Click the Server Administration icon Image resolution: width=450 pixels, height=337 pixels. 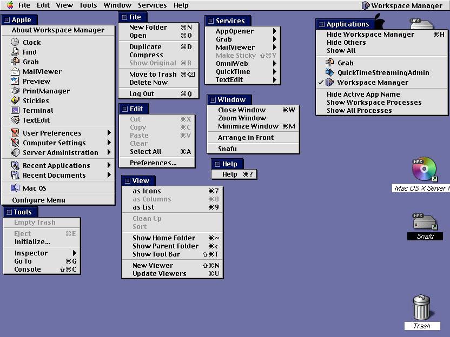point(15,152)
